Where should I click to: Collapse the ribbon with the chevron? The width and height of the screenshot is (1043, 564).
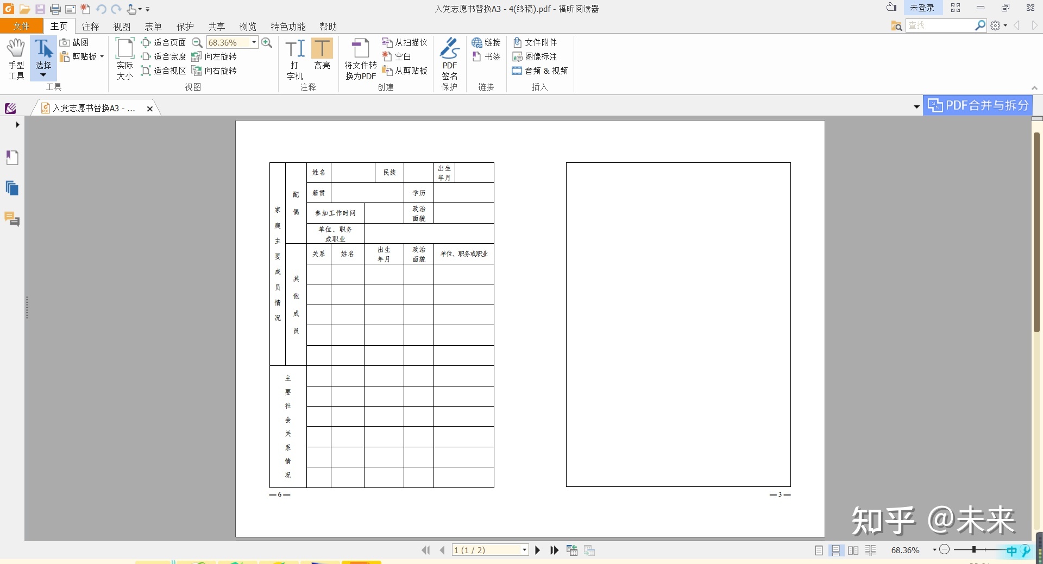1034,88
